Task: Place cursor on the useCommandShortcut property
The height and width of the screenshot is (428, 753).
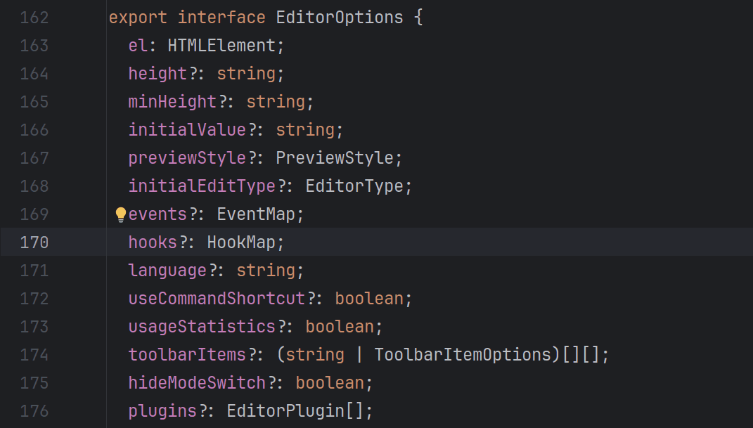Action: coord(217,299)
